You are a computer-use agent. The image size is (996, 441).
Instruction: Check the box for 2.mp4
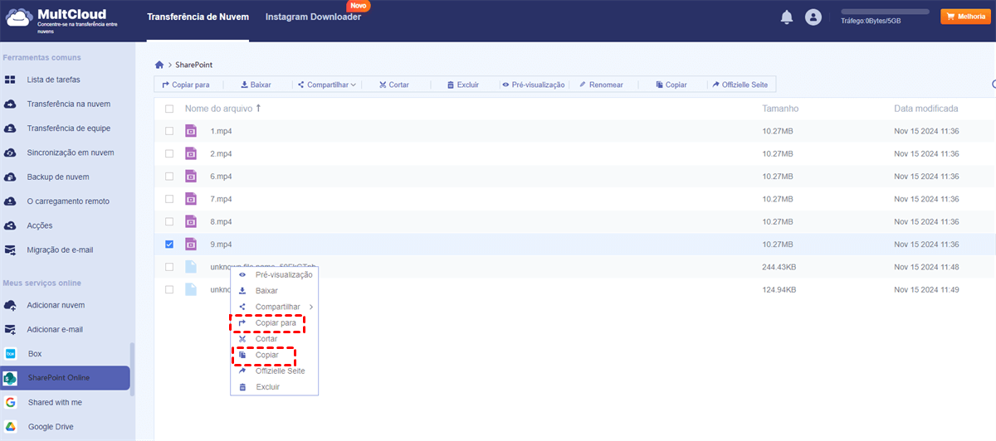tap(169, 153)
